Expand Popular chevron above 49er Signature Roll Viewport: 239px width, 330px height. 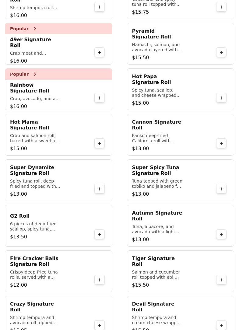(x=35, y=29)
